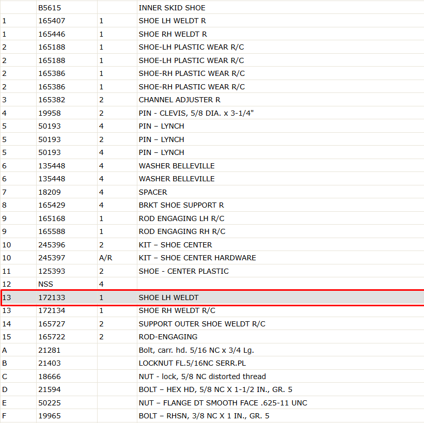This screenshot has height=423, width=424.
Task: Select the NUT – FLANGE DT SMOOTH FACE row
Action: coord(212,403)
